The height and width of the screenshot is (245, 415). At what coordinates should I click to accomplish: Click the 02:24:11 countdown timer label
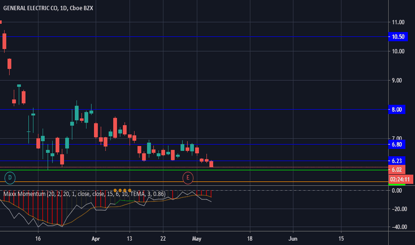[x=401, y=180]
